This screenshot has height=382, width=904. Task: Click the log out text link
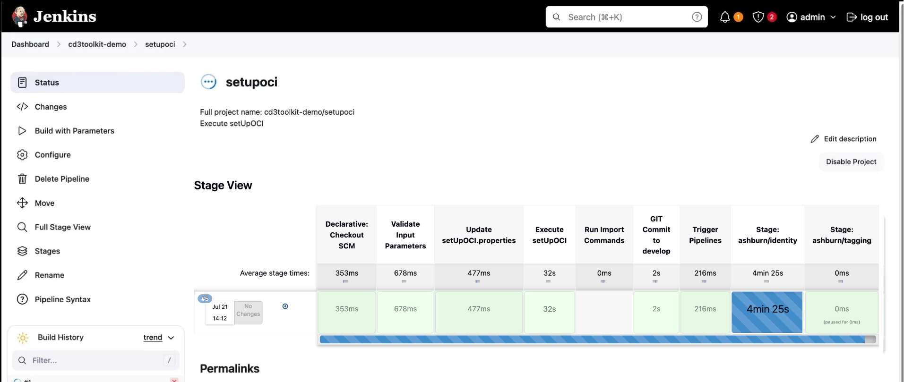pyautogui.click(x=874, y=17)
